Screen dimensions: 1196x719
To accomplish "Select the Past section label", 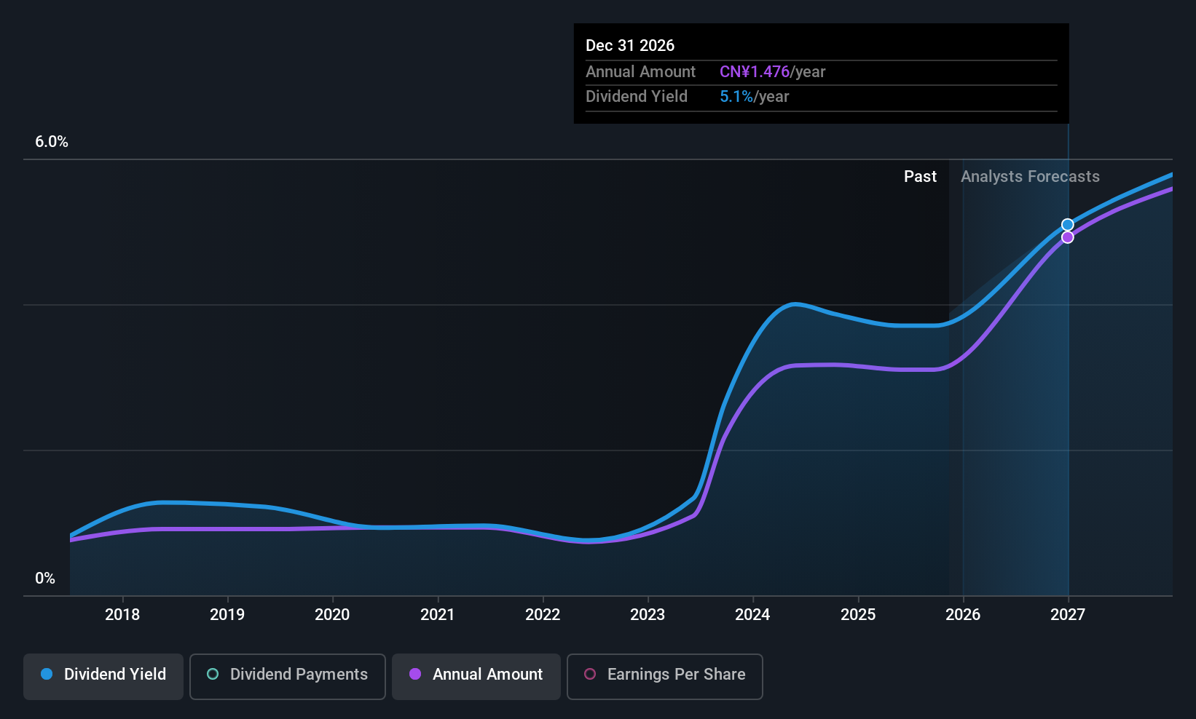I will (920, 176).
